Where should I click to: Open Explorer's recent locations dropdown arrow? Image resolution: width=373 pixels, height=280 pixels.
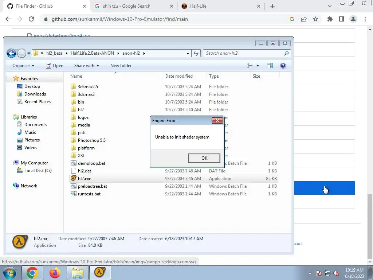tap(29, 53)
